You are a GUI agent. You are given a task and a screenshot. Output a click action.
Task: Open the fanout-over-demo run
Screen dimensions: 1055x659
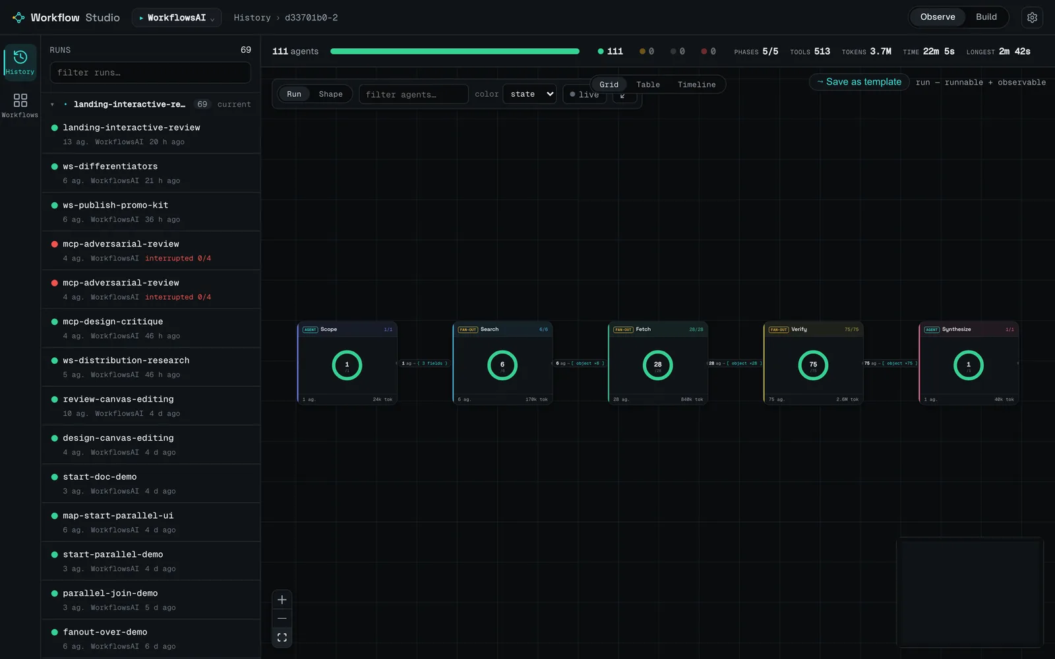151,639
